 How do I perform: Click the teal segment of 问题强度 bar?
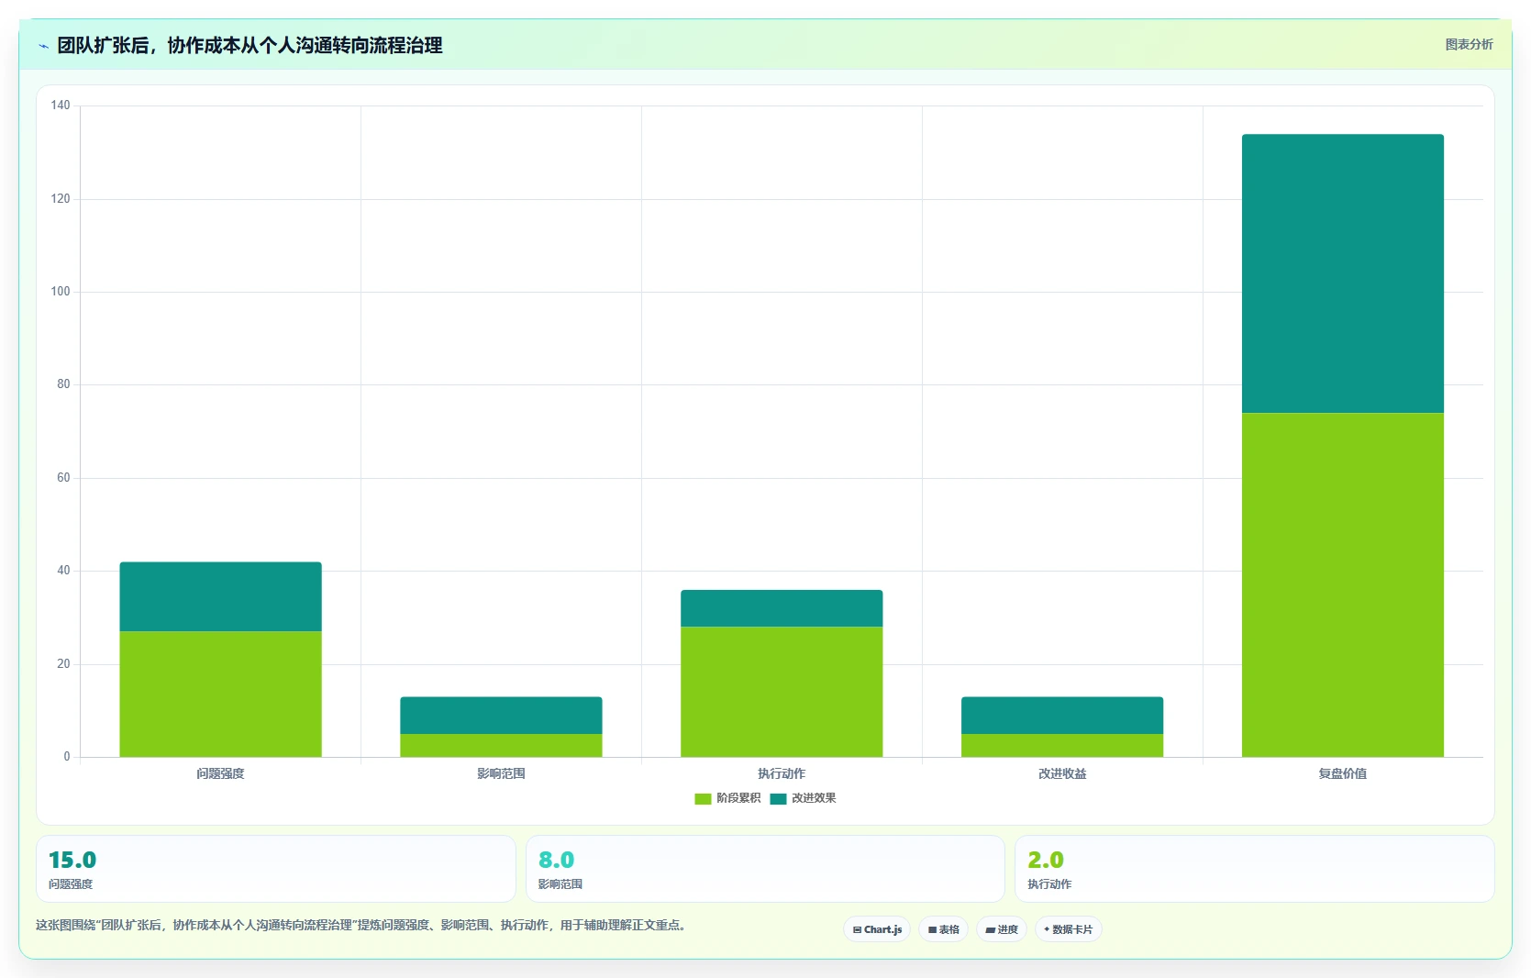pos(220,596)
